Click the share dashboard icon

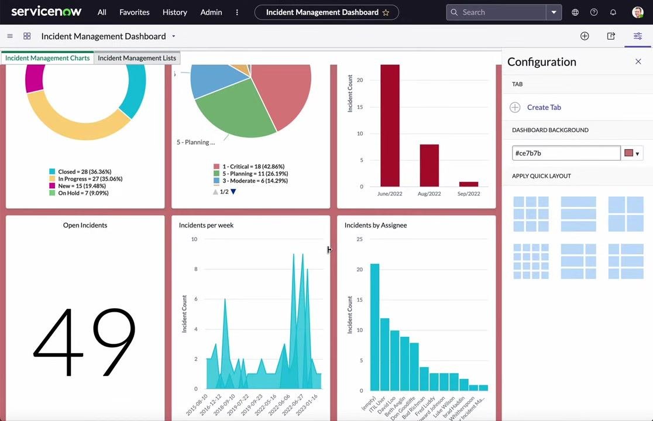coord(611,36)
